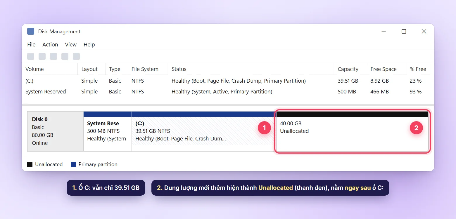This screenshot has height=219, width=456.
Task: Click the Healthy (System, Active, Primary Partition) status
Action: 222,92
